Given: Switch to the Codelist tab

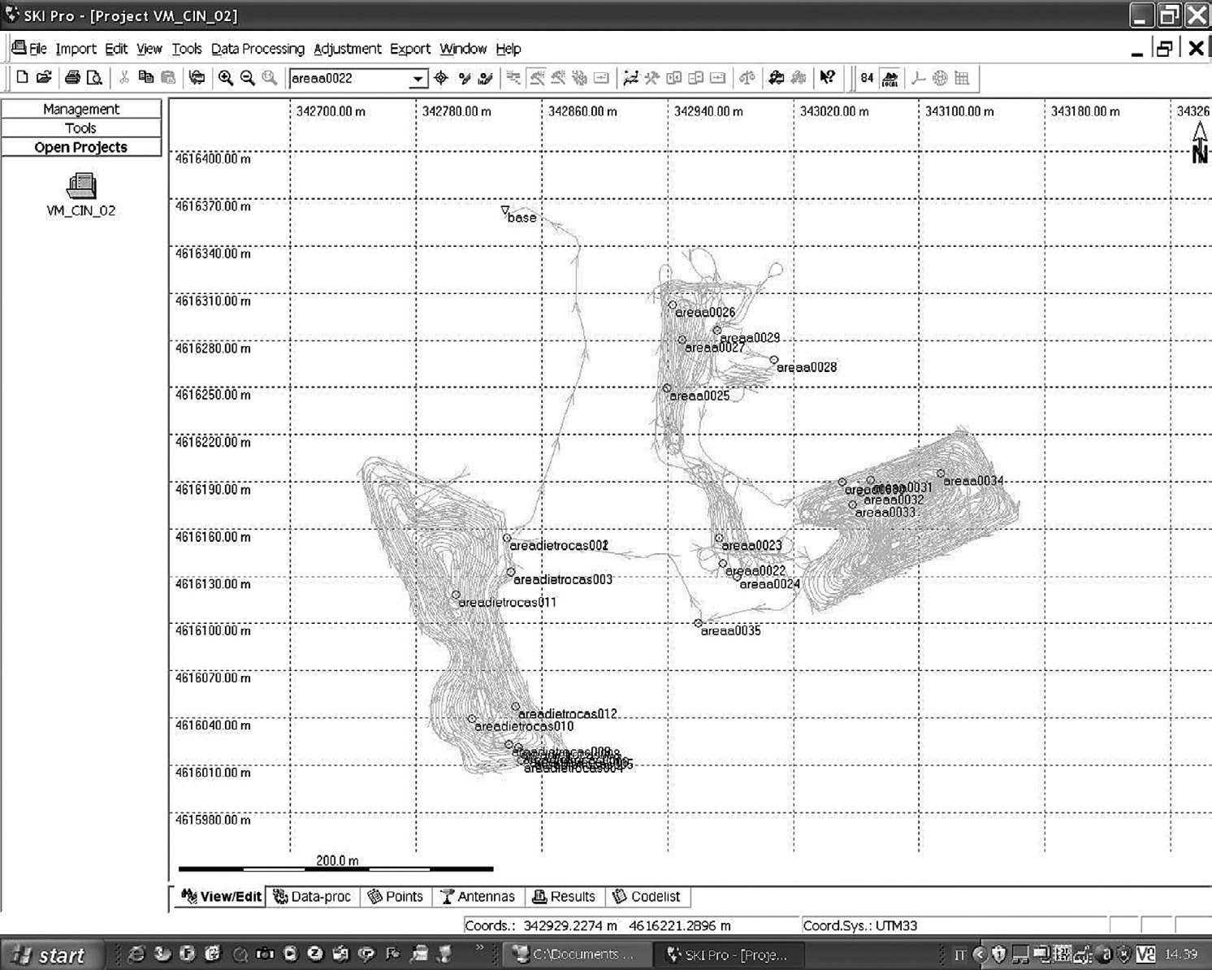Looking at the screenshot, I should 647,896.
